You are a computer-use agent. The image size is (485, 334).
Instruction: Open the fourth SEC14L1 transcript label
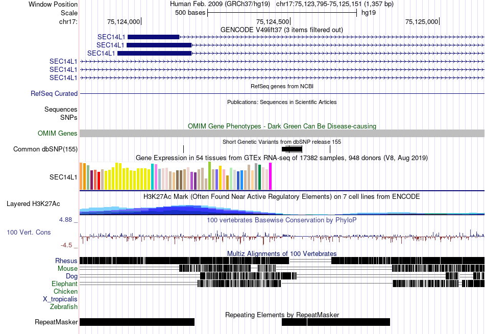coord(63,62)
